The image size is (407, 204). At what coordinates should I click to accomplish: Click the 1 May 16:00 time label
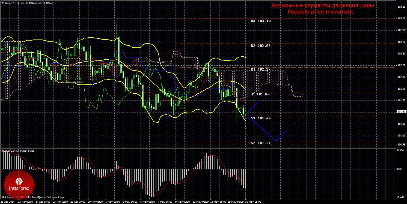click(112, 202)
